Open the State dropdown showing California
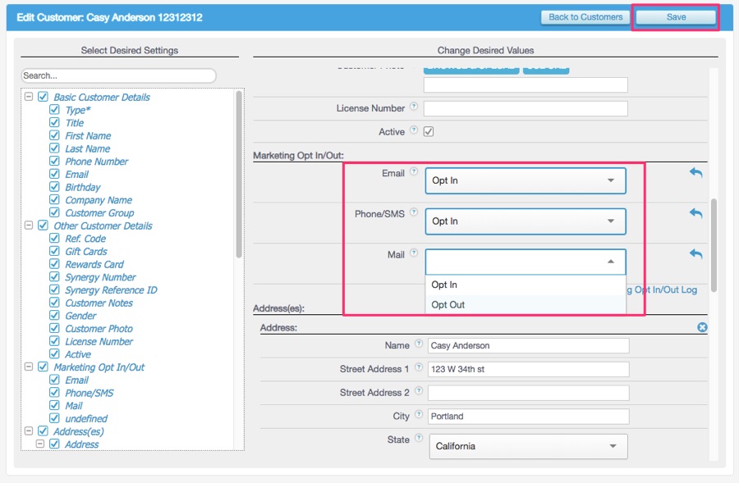 pyautogui.click(x=528, y=446)
